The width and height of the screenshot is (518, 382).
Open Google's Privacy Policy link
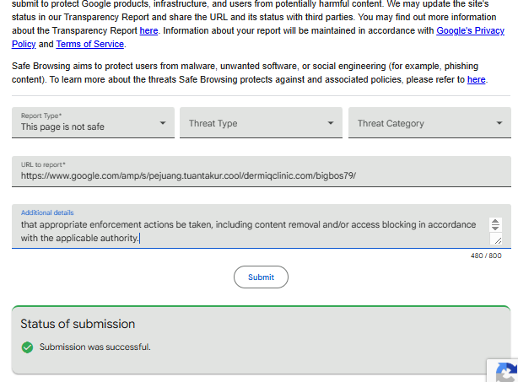[470, 30]
